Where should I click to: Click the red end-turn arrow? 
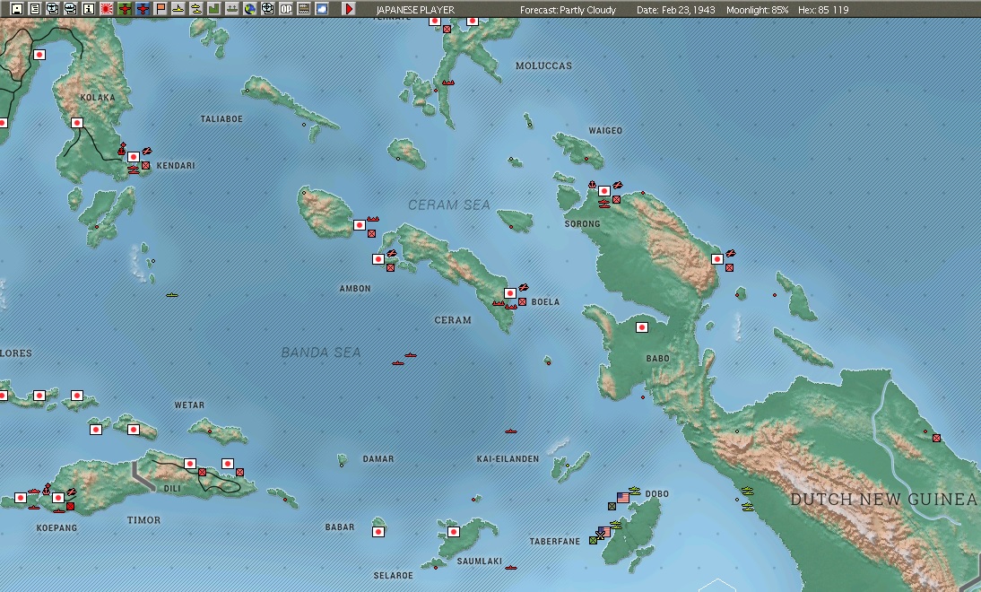(x=349, y=9)
